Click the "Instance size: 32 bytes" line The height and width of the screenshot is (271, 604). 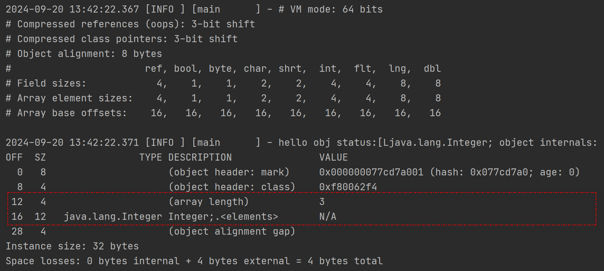72,246
